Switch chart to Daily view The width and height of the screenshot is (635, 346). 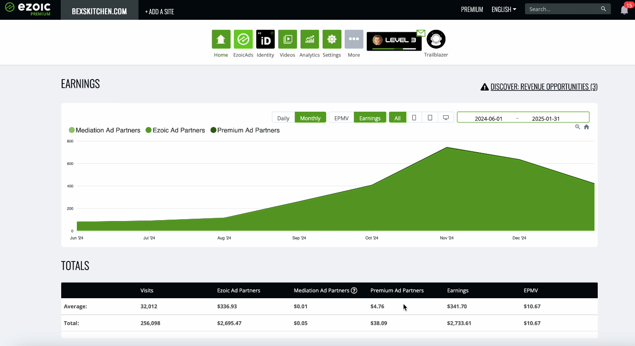283,118
